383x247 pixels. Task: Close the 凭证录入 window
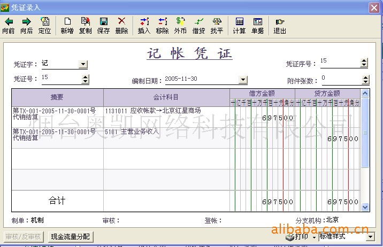coord(374,7)
